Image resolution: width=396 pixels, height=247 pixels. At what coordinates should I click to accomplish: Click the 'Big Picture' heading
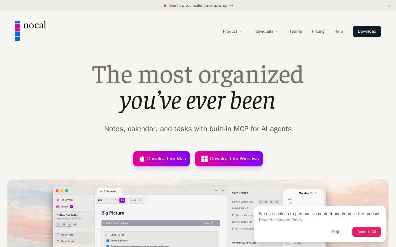pos(113,213)
